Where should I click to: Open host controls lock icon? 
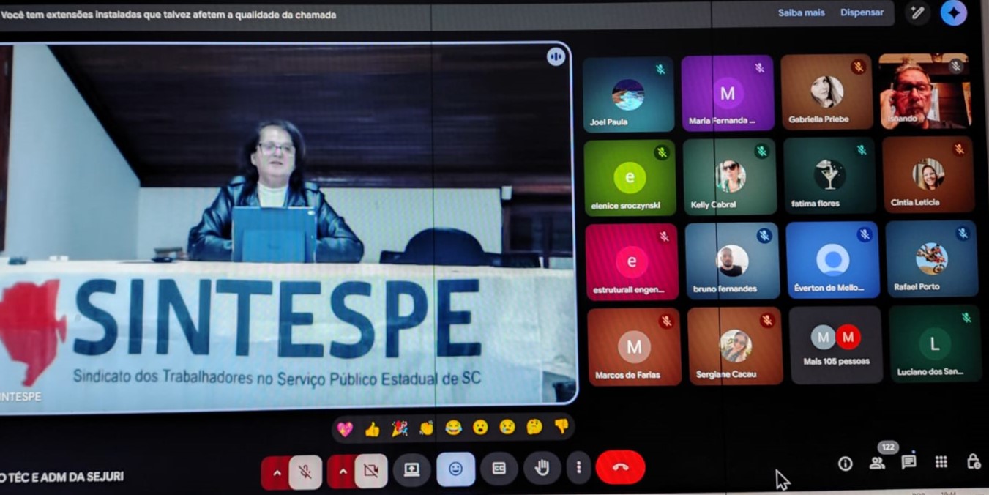tap(973, 461)
